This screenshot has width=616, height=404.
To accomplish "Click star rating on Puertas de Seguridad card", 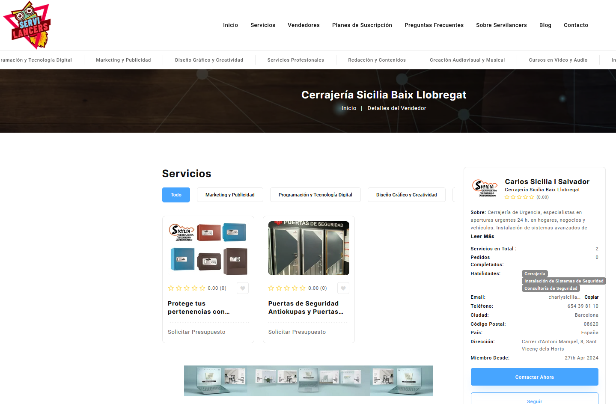I will tap(287, 288).
